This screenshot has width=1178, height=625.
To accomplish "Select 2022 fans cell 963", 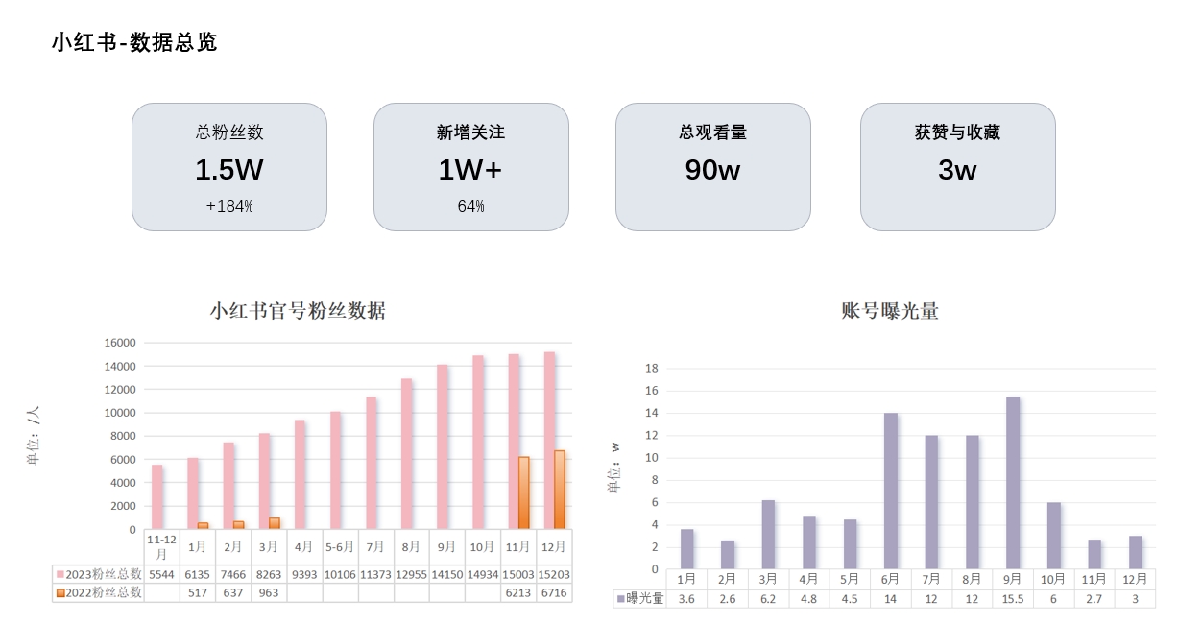I will tap(269, 593).
